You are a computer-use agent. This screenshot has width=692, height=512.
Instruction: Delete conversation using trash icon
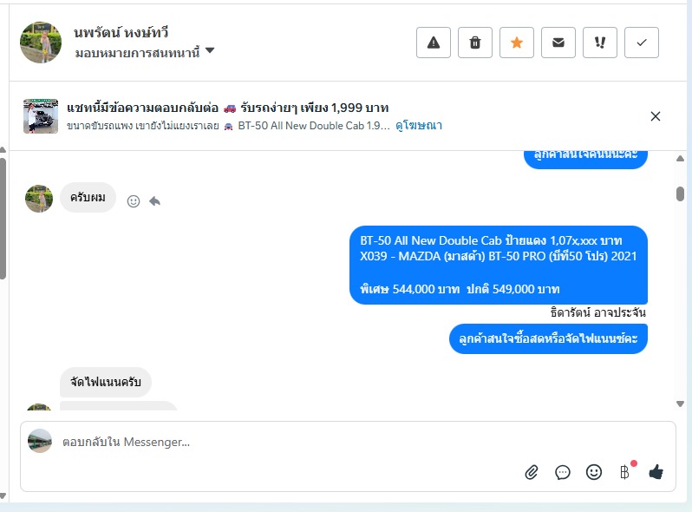(x=475, y=43)
